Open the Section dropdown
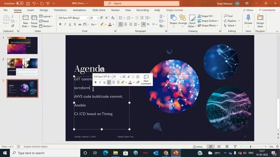The height and width of the screenshot is (157, 280). pyautogui.click(x=46, y=26)
